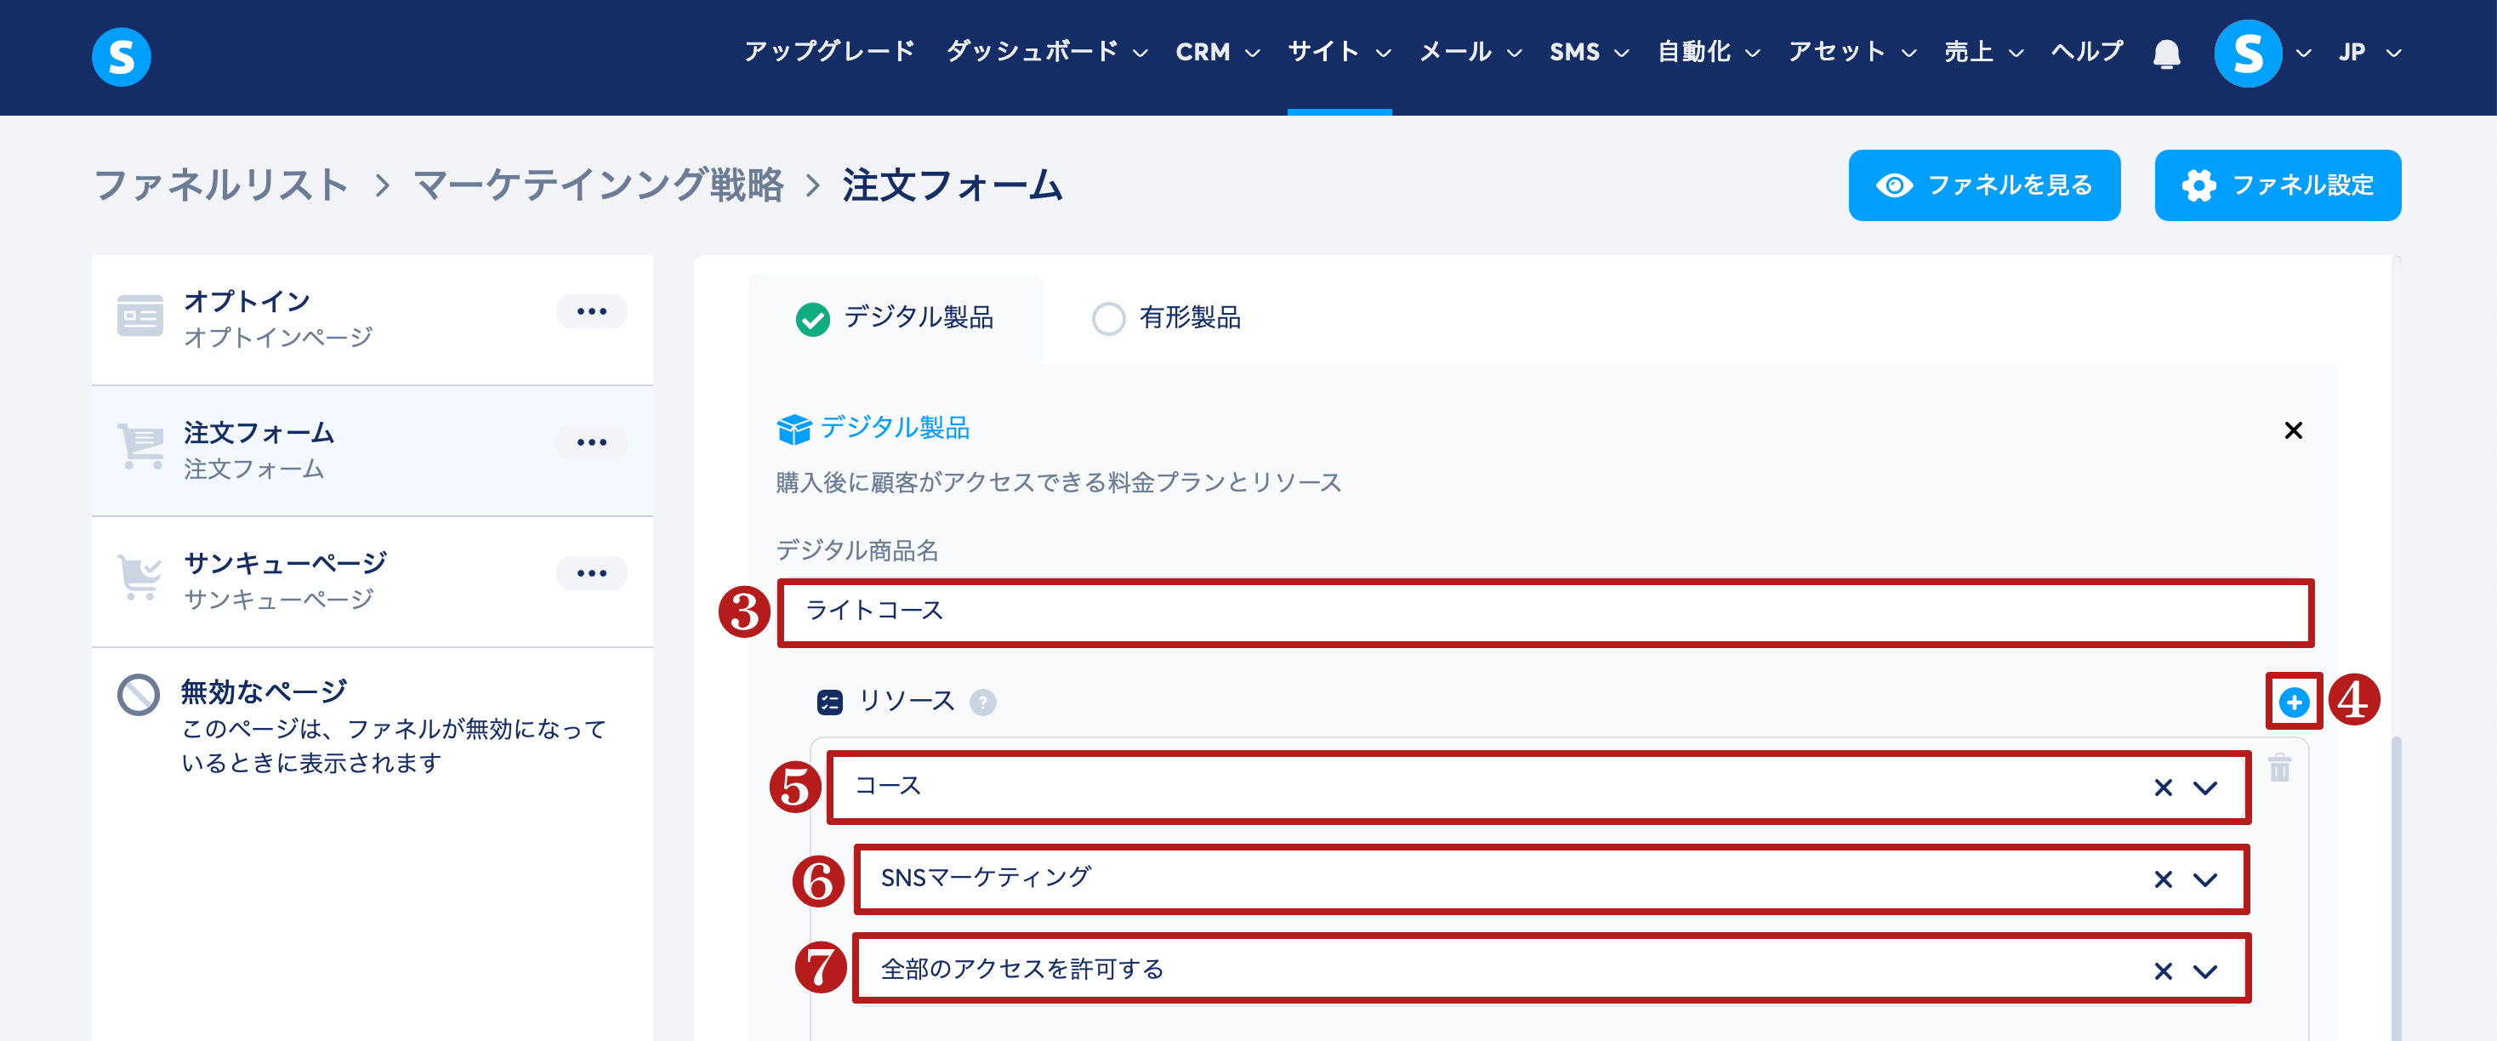Add a resource with the plus icon
The height and width of the screenshot is (1041, 2497).
click(x=2294, y=702)
